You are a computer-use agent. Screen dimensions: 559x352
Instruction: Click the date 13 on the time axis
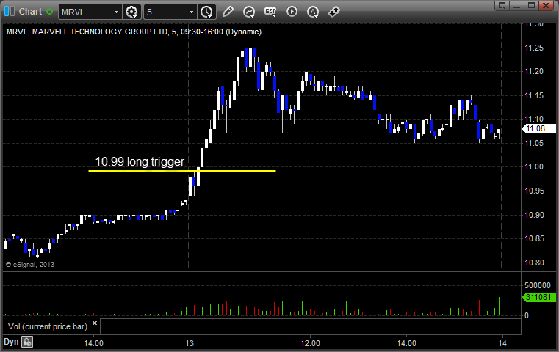190,343
